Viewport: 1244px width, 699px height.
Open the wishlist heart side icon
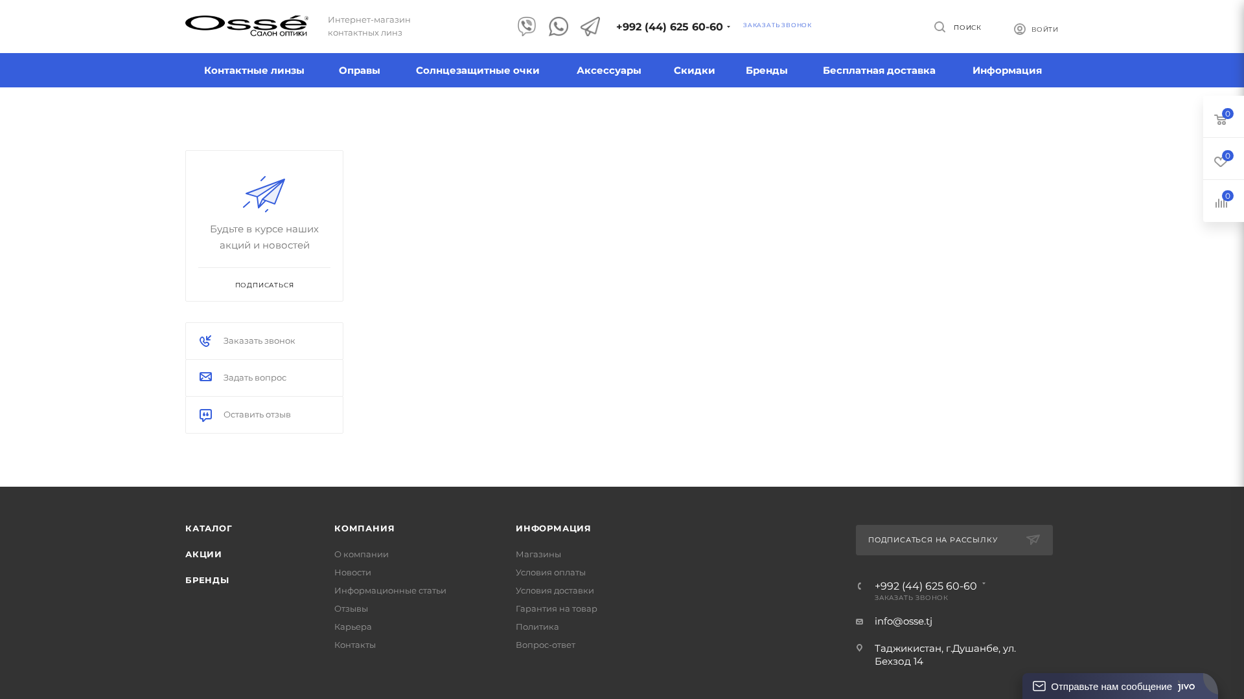(x=1221, y=161)
